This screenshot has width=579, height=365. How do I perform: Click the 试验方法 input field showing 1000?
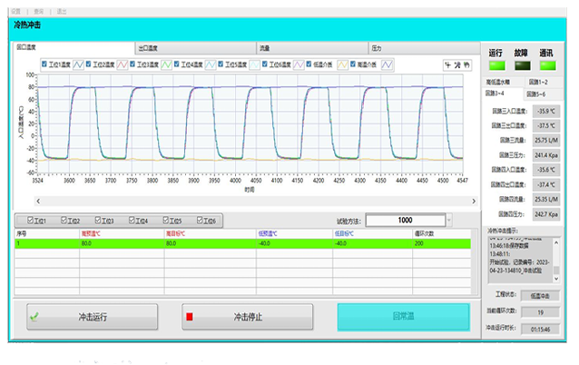tap(404, 220)
